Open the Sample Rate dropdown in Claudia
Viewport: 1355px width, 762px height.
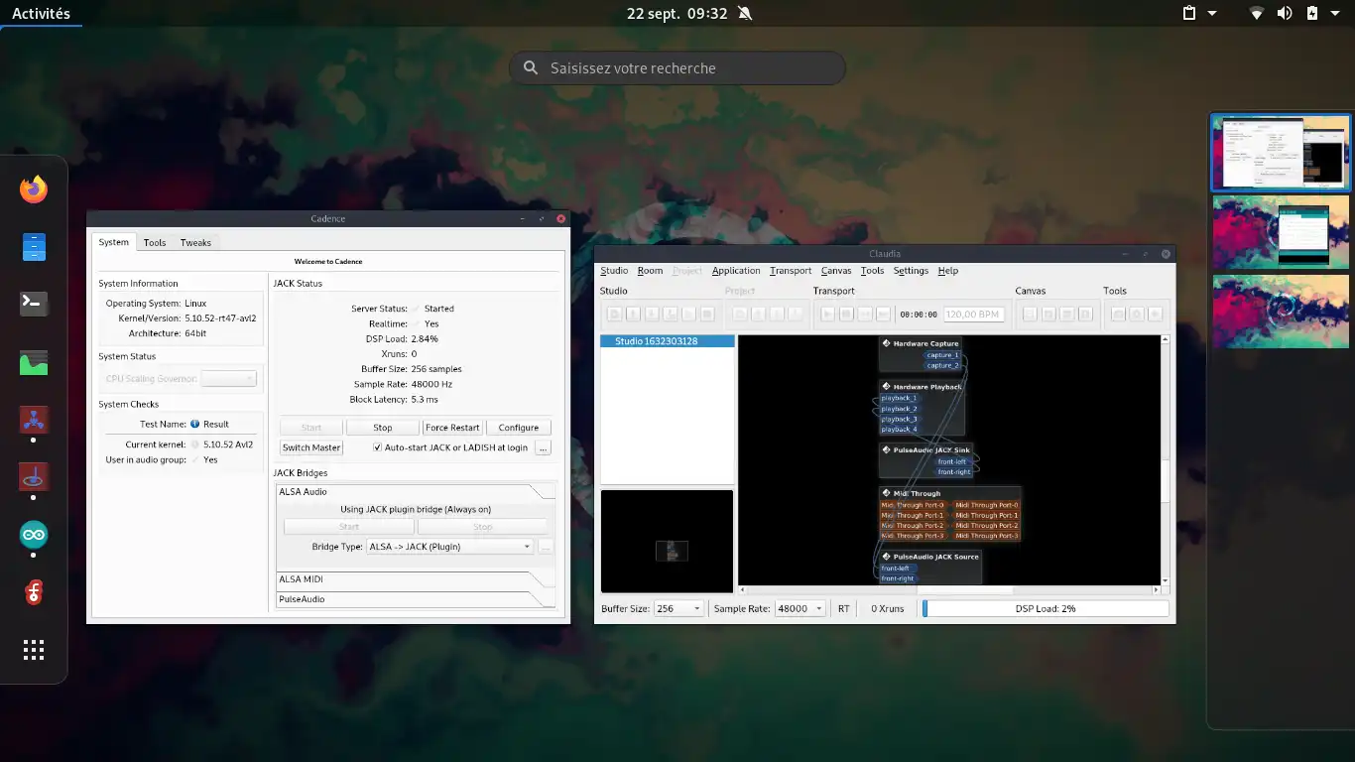pos(800,608)
